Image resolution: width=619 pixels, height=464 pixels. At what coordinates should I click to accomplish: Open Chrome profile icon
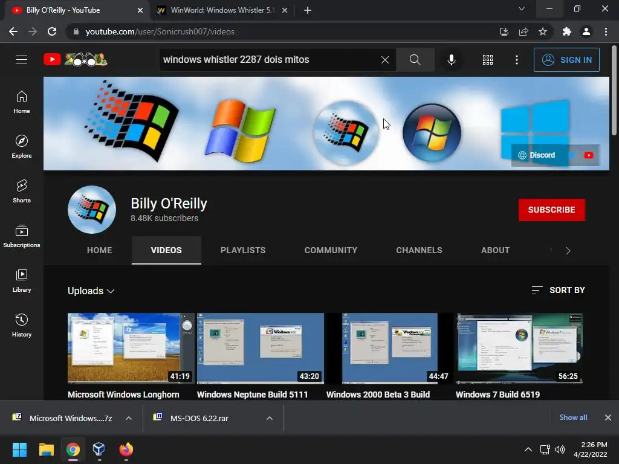(x=586, y=31)
